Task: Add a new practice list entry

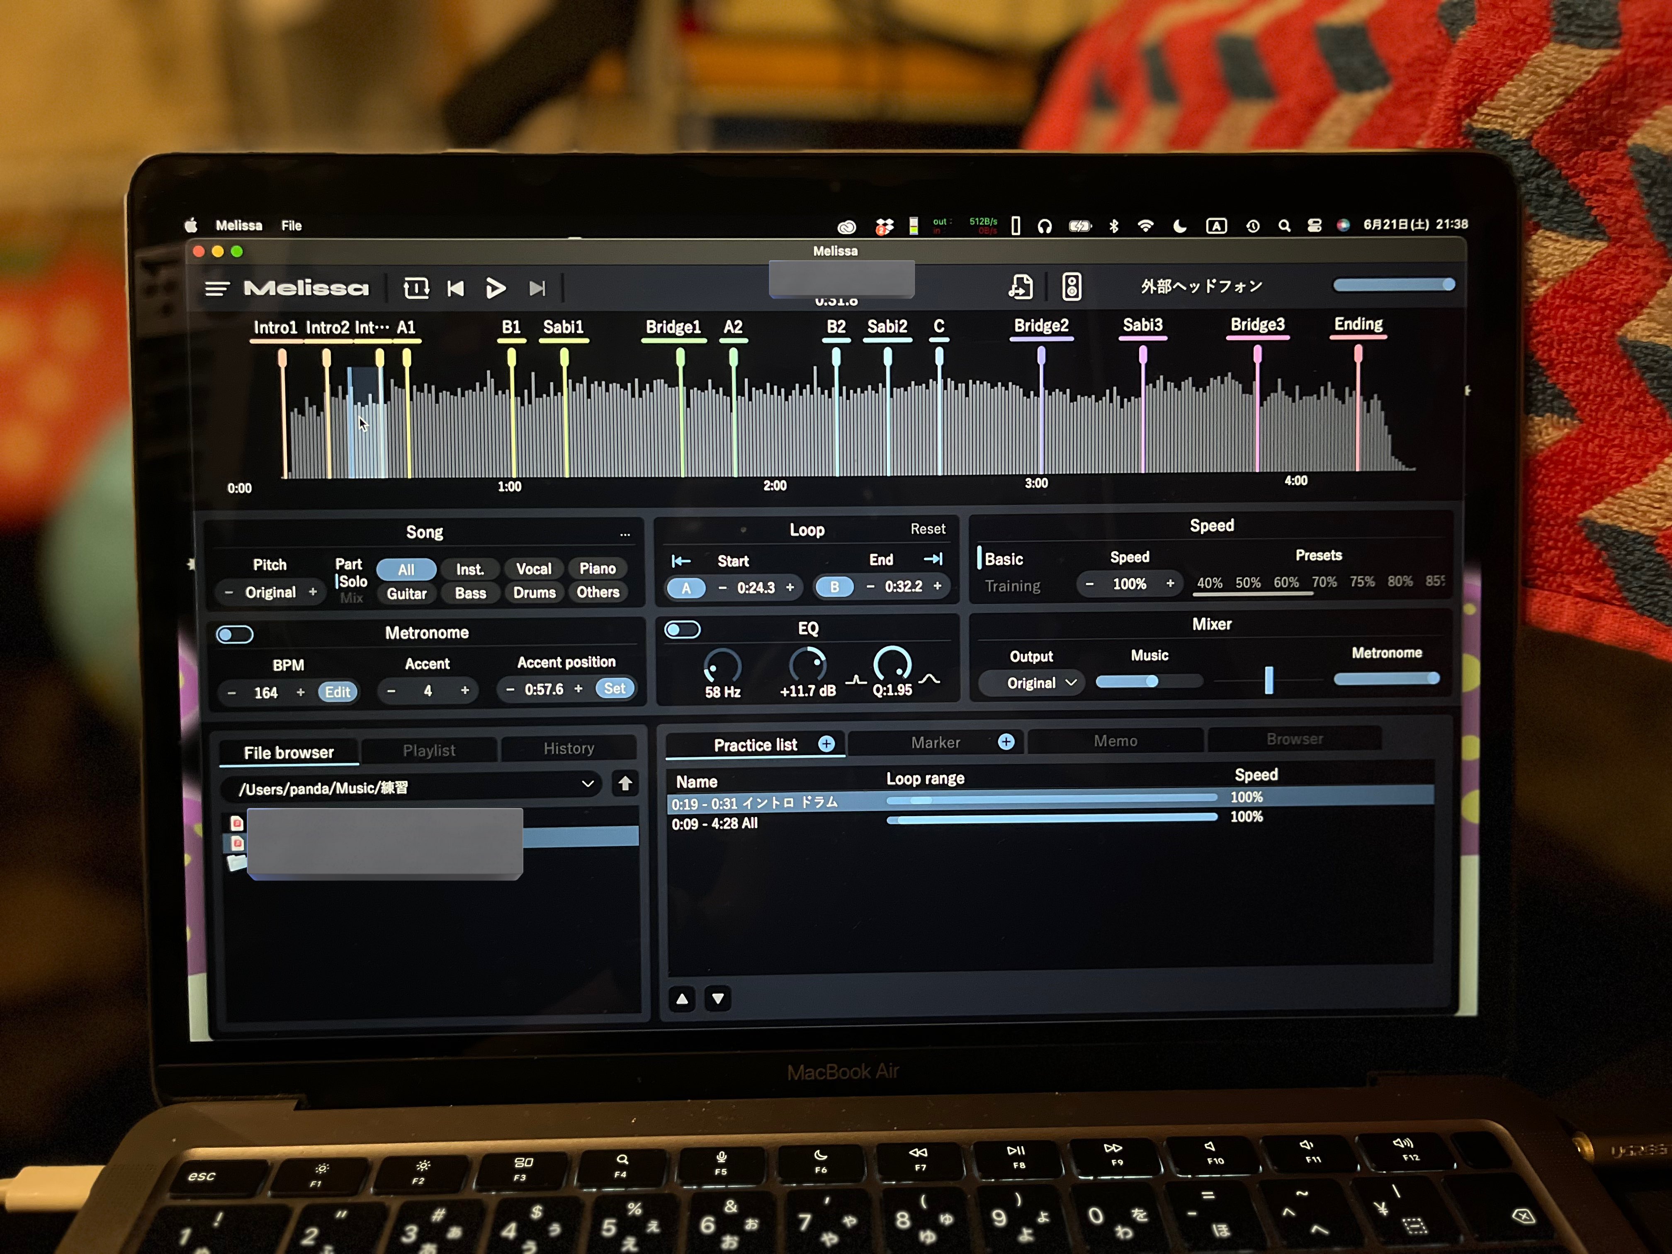Action: point(826,744)
